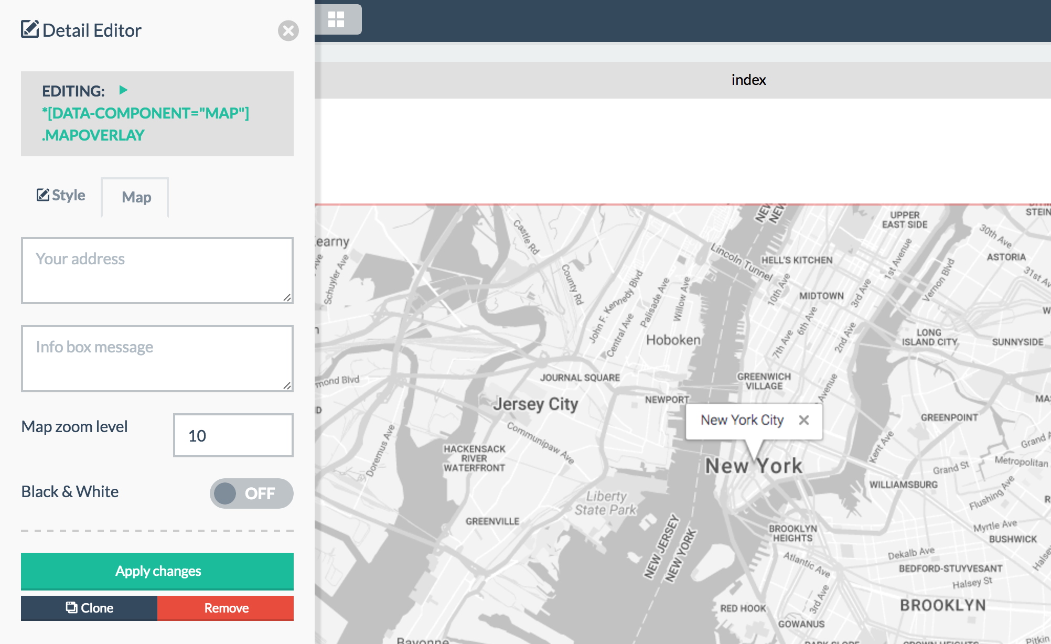Switch to the Style tab
The image size is (1051, 644).
(61, 195)
